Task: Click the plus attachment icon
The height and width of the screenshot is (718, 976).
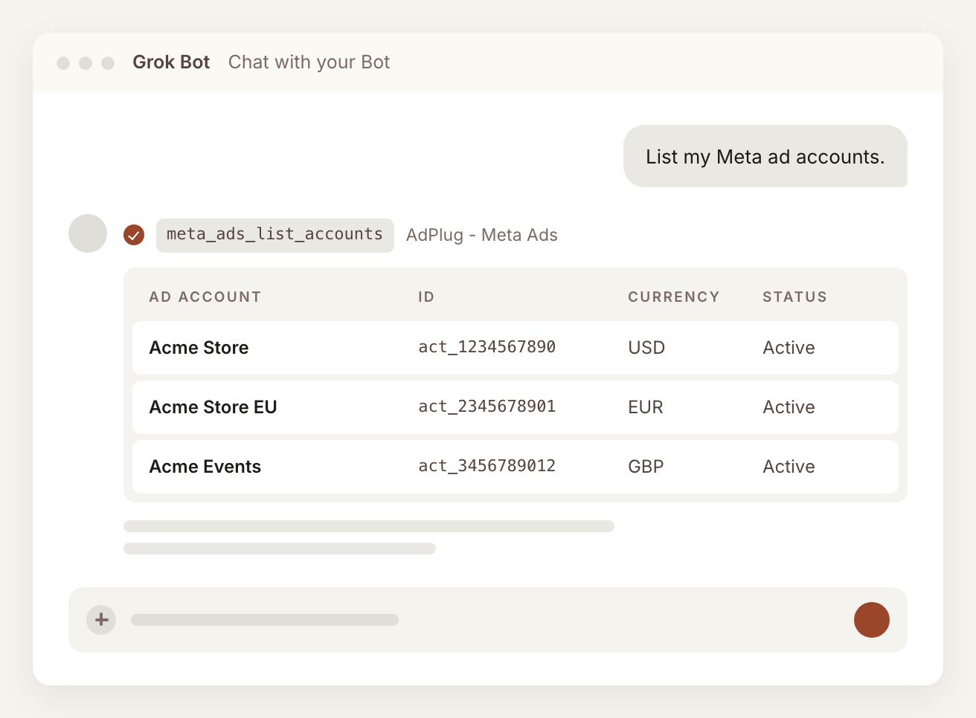Action: coord(101,620)
